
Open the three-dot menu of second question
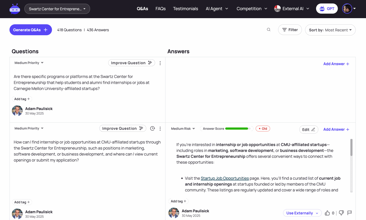click(160, 129)
